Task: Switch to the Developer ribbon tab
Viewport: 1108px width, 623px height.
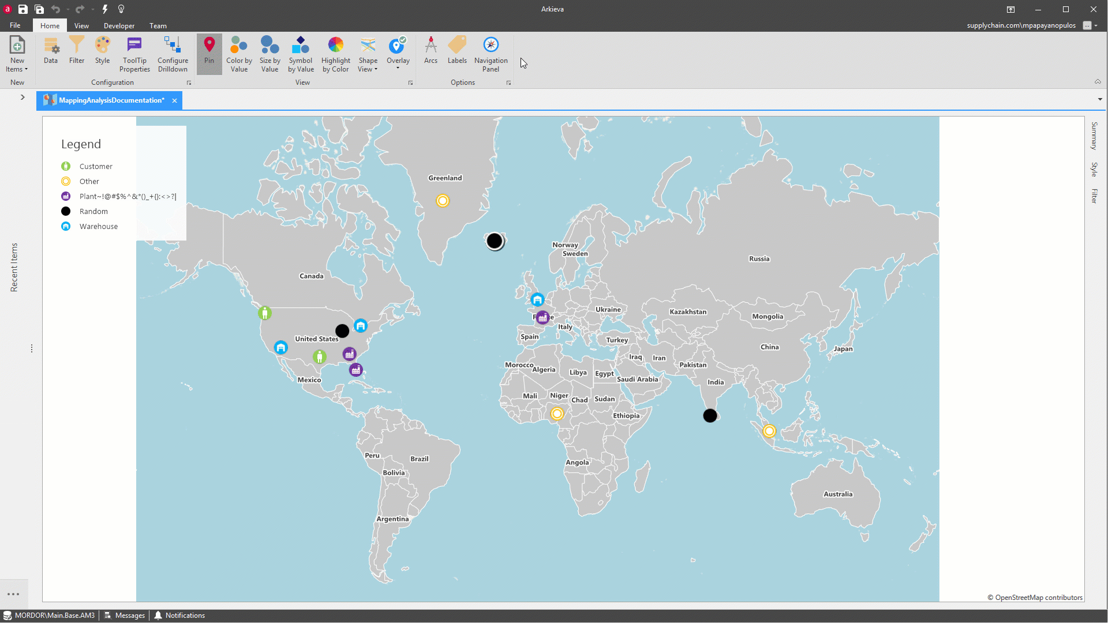Action: [x=119, y=25]
